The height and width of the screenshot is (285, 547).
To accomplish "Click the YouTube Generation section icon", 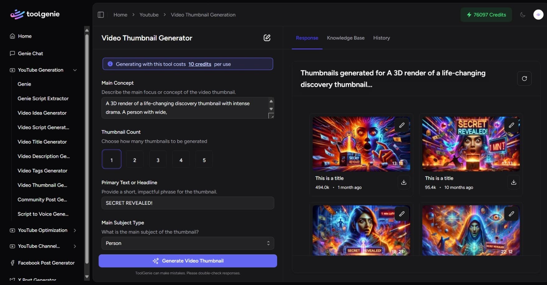I will click(x=12, y=70).
